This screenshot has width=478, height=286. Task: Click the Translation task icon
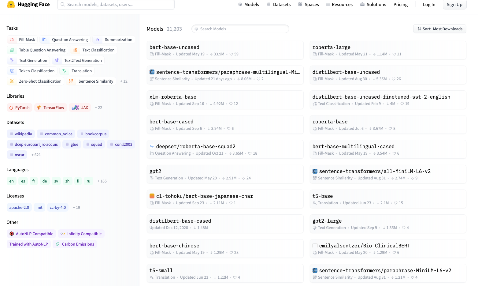64,71
